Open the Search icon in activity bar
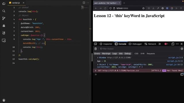Image resolution: width=184 pixels, height=103 pixels. pos(4,11)
